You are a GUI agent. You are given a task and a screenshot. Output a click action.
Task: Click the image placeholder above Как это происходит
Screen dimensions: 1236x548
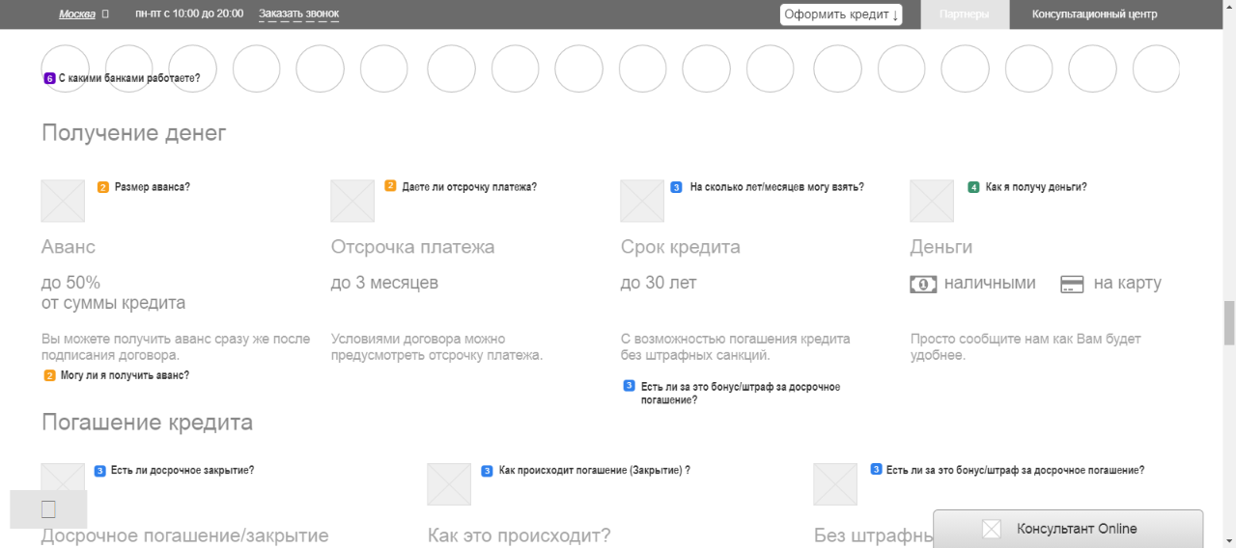[449, 484]
